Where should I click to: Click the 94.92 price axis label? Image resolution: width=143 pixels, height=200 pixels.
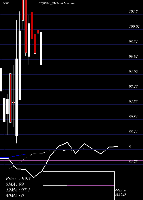[133, 71]
